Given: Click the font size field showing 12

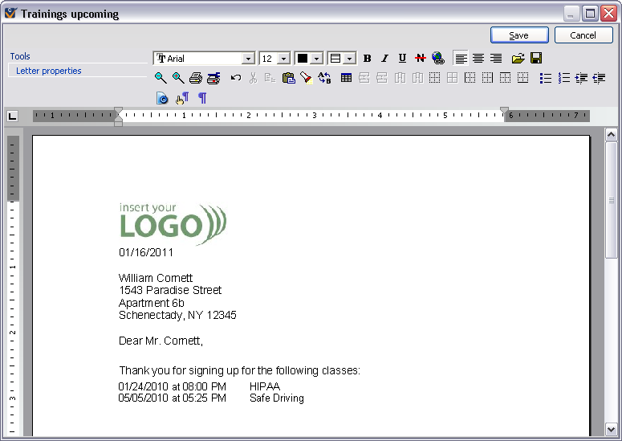Looking at the screenshot, I should click(269, 59).
